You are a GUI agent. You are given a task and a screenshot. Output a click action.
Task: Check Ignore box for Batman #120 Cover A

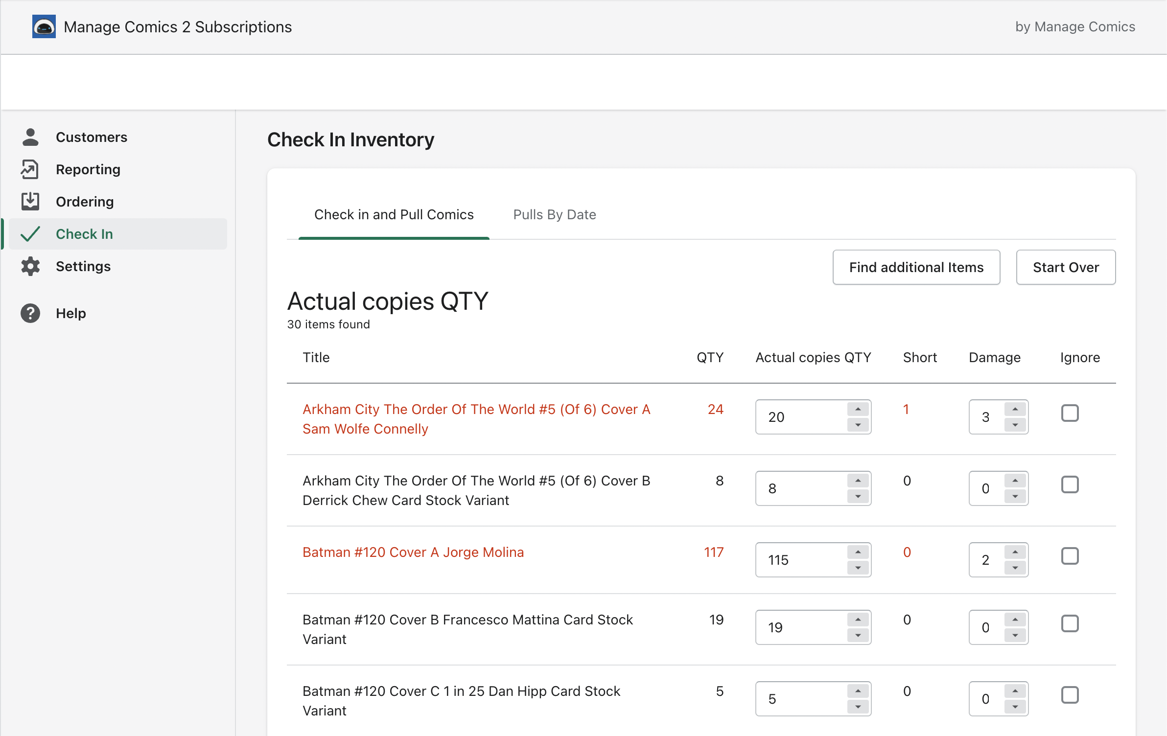click(x=1070, y=556)
